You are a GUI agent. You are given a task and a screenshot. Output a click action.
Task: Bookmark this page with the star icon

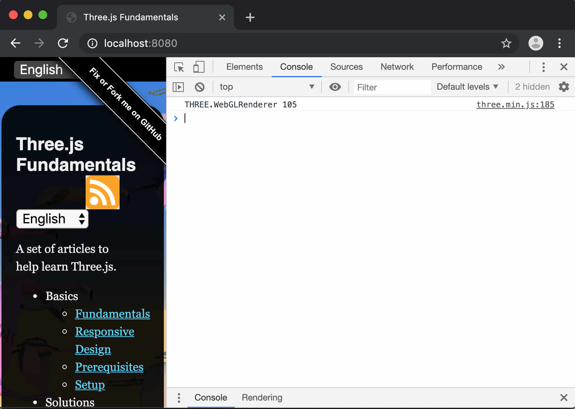(x=506, y=44)
